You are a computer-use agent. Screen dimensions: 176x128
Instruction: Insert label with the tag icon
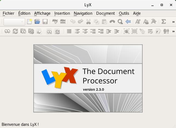point(142,31)
